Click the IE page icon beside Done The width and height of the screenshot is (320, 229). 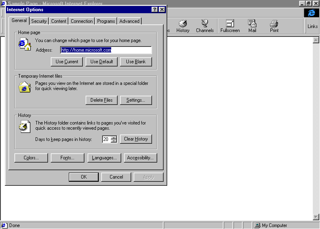pyautogui.click(x=4, y=225)
